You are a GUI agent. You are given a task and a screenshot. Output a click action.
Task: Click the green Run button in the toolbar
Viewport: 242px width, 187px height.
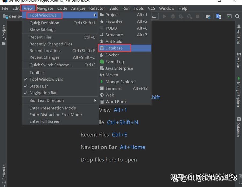click(164, 16)
